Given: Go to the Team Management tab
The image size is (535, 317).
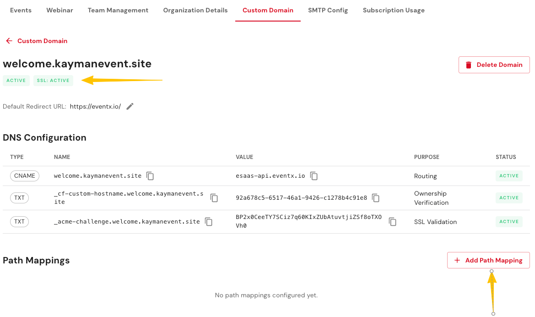Looking at the screenshot, I should tap(118, 10).
